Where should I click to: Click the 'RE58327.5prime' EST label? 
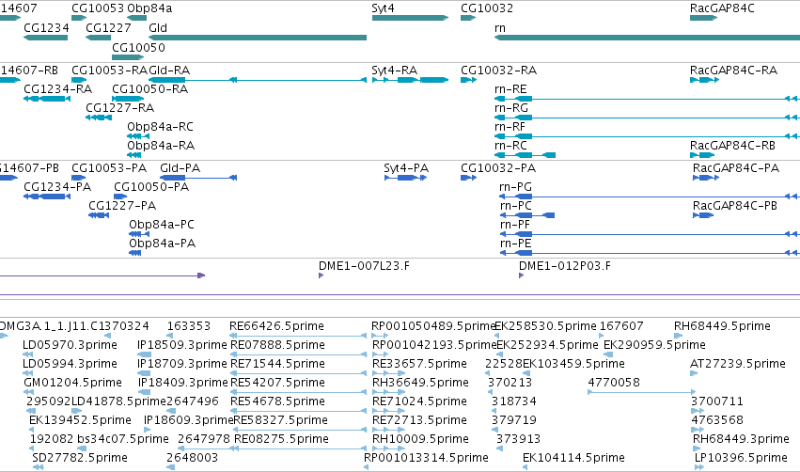280,420
